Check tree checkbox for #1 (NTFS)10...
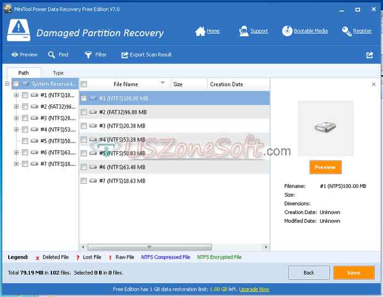Screen dimensions: 383x297 [x=25, y=95]
